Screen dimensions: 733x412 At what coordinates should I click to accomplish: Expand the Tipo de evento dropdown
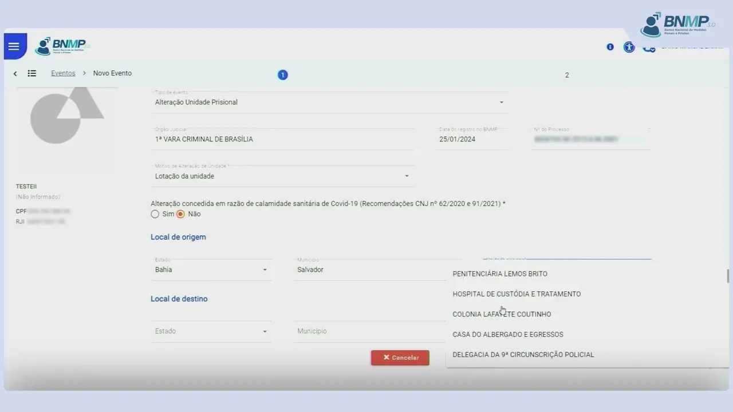(x=329, y=102)
